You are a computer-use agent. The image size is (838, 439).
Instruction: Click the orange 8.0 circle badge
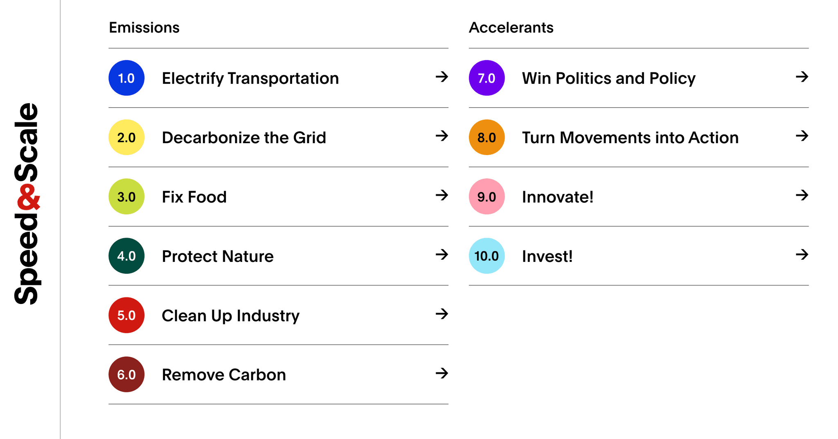tap(487, 137)
